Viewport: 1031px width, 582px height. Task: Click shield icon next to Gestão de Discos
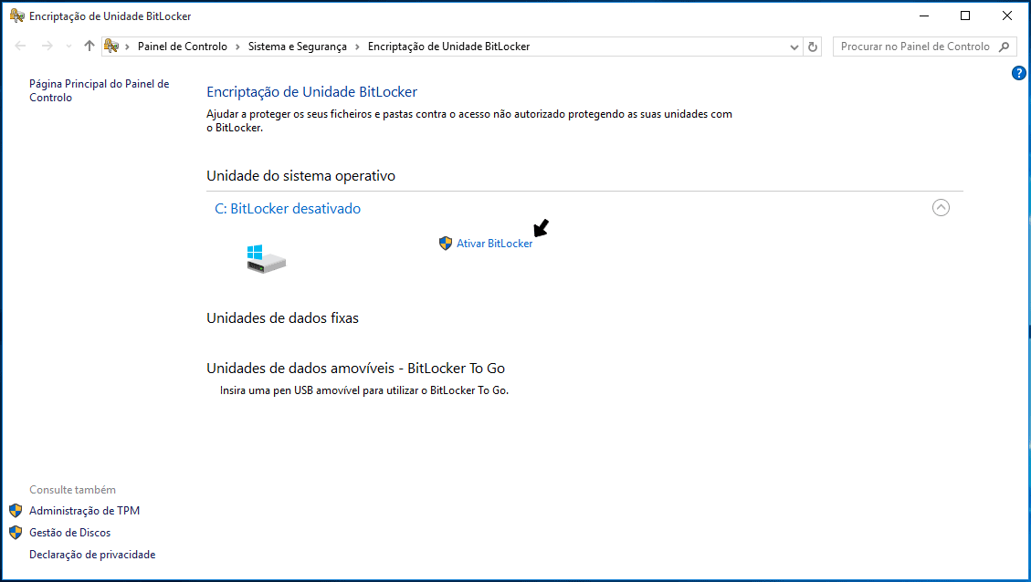[16, 533]
